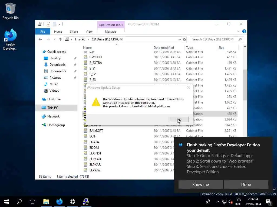Open the File tab

coord(43,32)
